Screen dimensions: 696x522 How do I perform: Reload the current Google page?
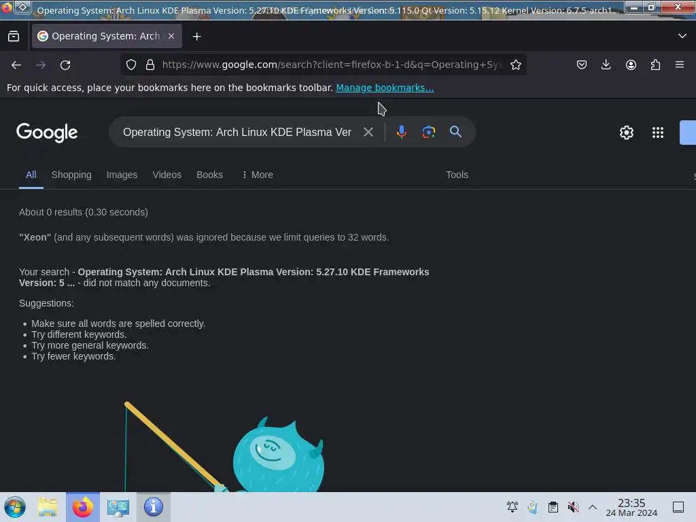coord(65,65)
